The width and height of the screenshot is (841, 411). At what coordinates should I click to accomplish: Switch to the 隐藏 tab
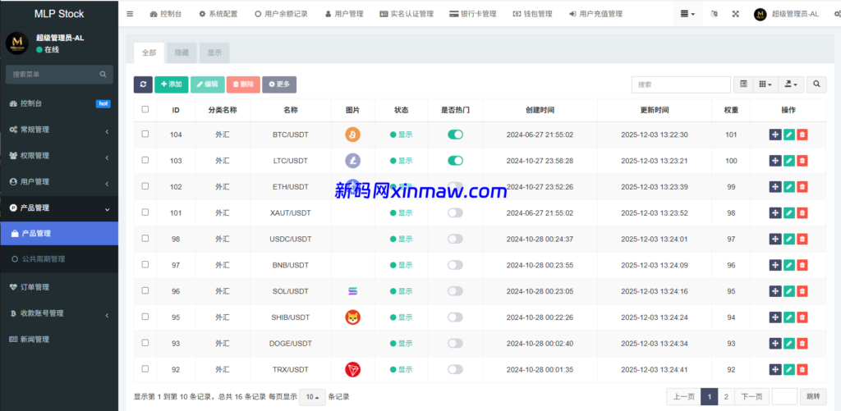(182, 53)
